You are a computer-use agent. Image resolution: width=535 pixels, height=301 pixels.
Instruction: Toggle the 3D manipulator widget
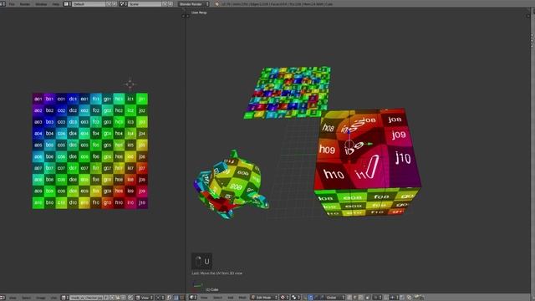click(304, 298)
